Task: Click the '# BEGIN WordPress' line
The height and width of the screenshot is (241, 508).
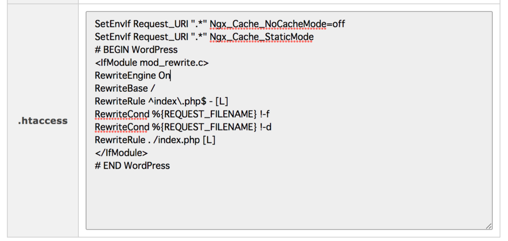Action: 136,50
